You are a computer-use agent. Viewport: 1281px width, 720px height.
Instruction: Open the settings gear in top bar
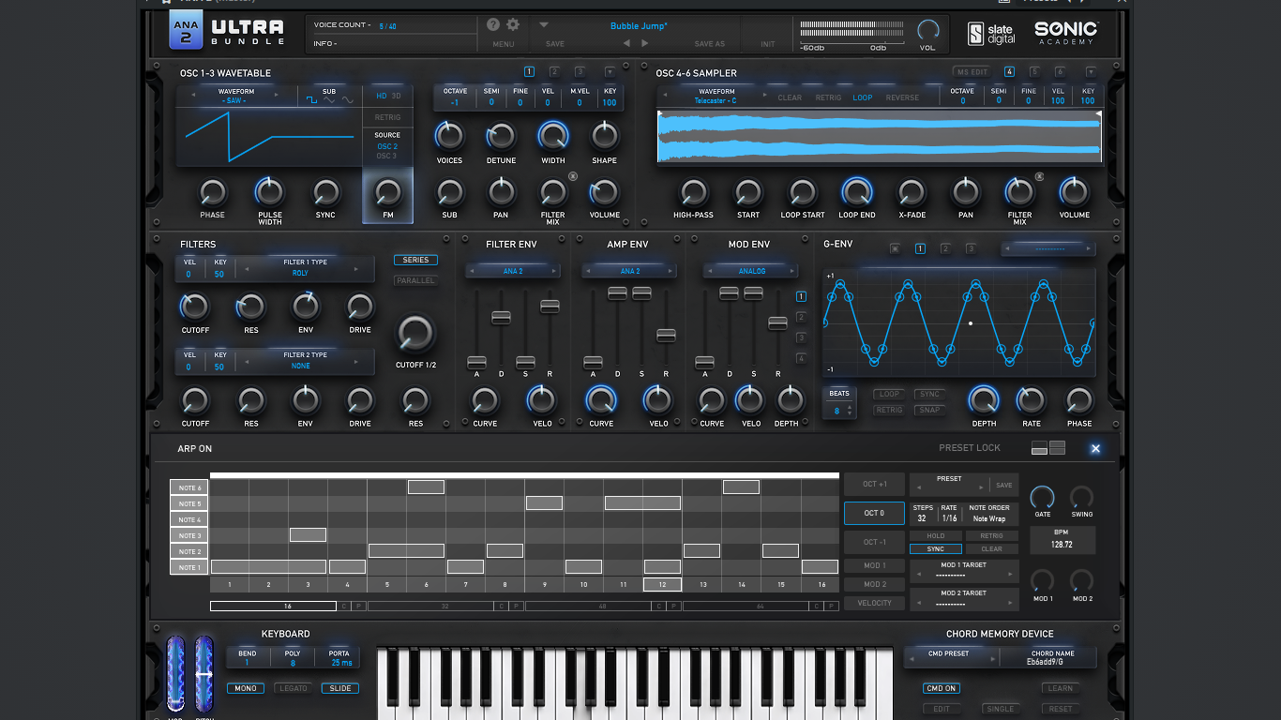(x=513, y=24)
